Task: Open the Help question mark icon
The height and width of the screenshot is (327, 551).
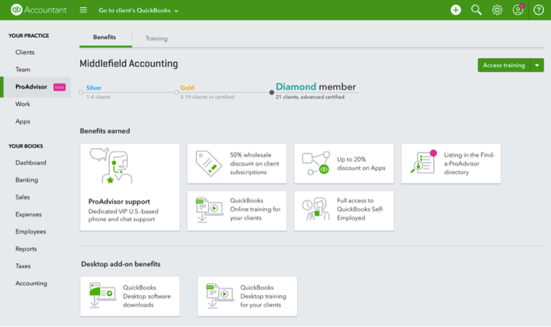Action: pos(539,10)
